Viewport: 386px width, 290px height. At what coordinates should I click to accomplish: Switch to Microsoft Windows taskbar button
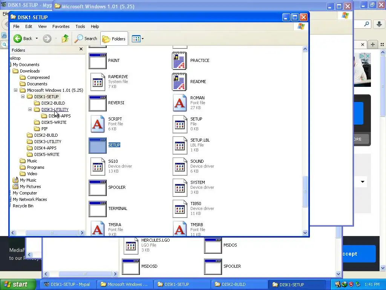pyautogui.click(x=125, y=284)
